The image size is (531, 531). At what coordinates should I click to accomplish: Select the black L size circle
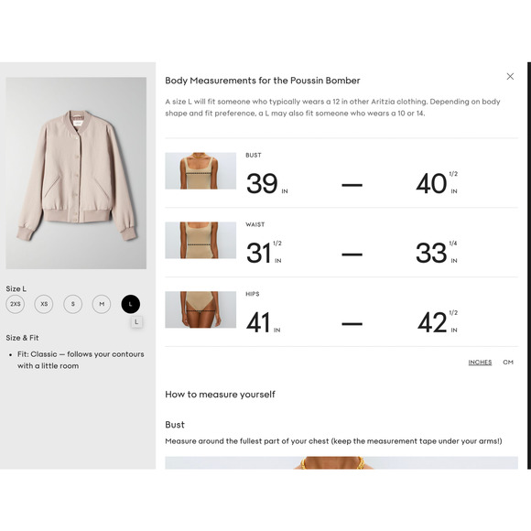click(x=130, y=304)
